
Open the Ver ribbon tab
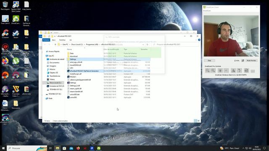[x=71, y=40]
